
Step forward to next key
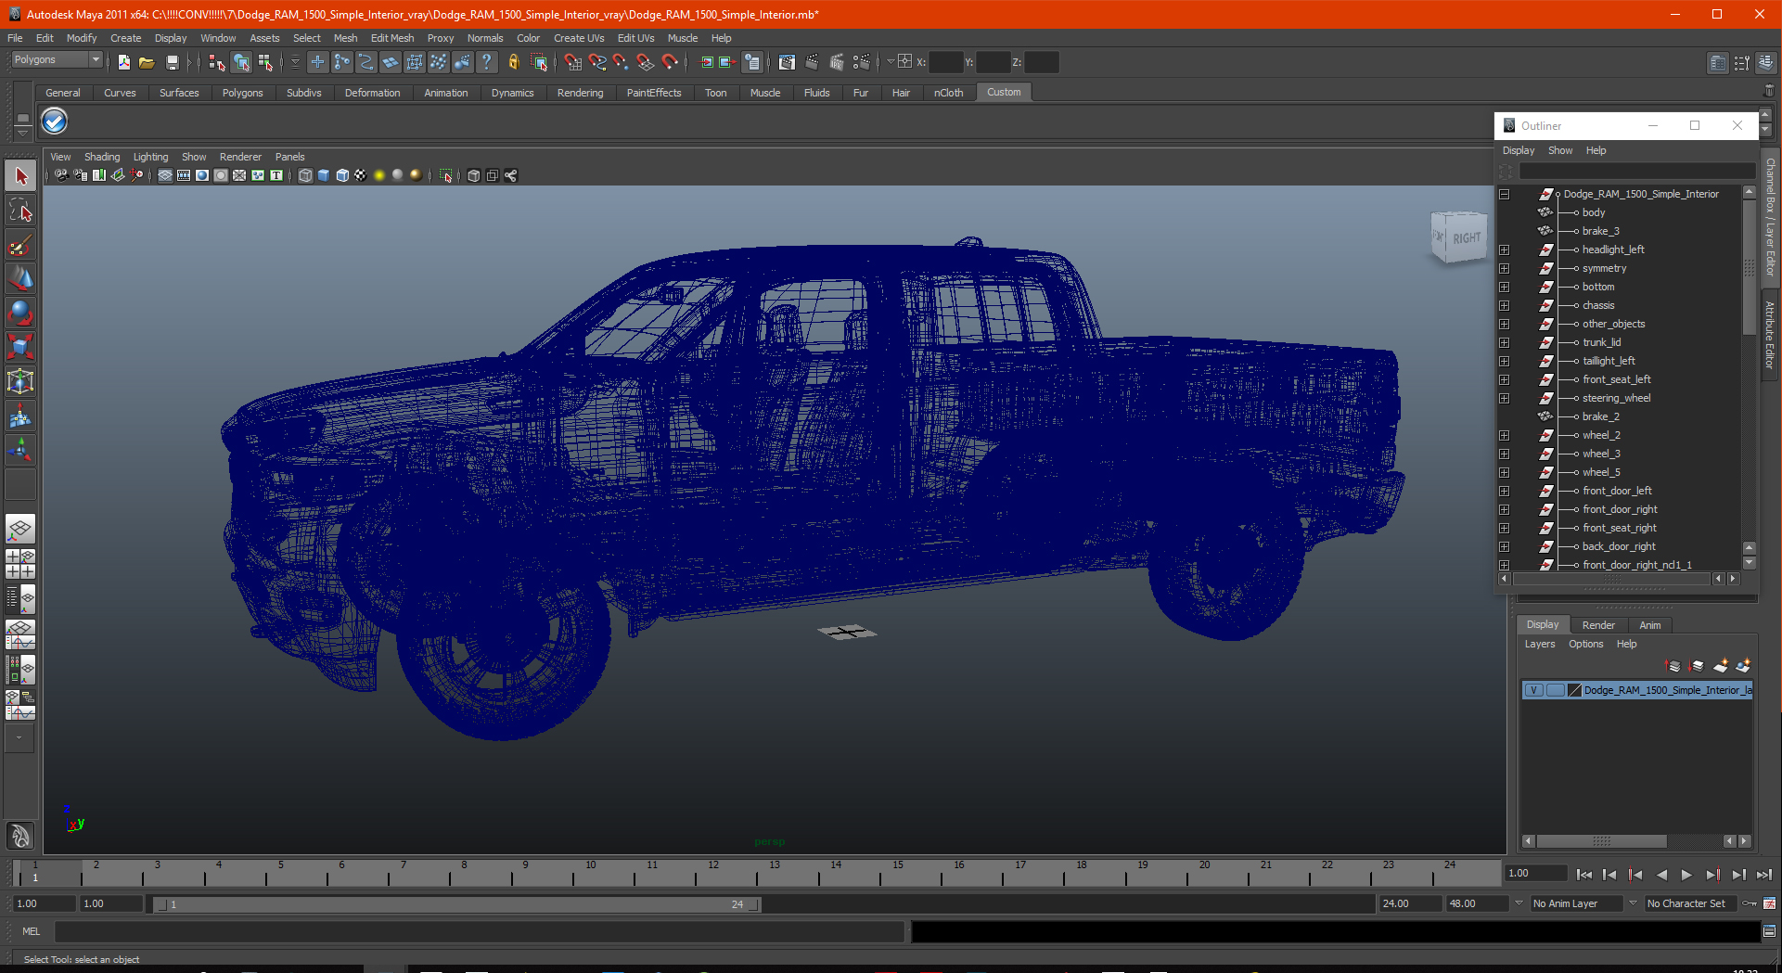tap(1712, 875)
